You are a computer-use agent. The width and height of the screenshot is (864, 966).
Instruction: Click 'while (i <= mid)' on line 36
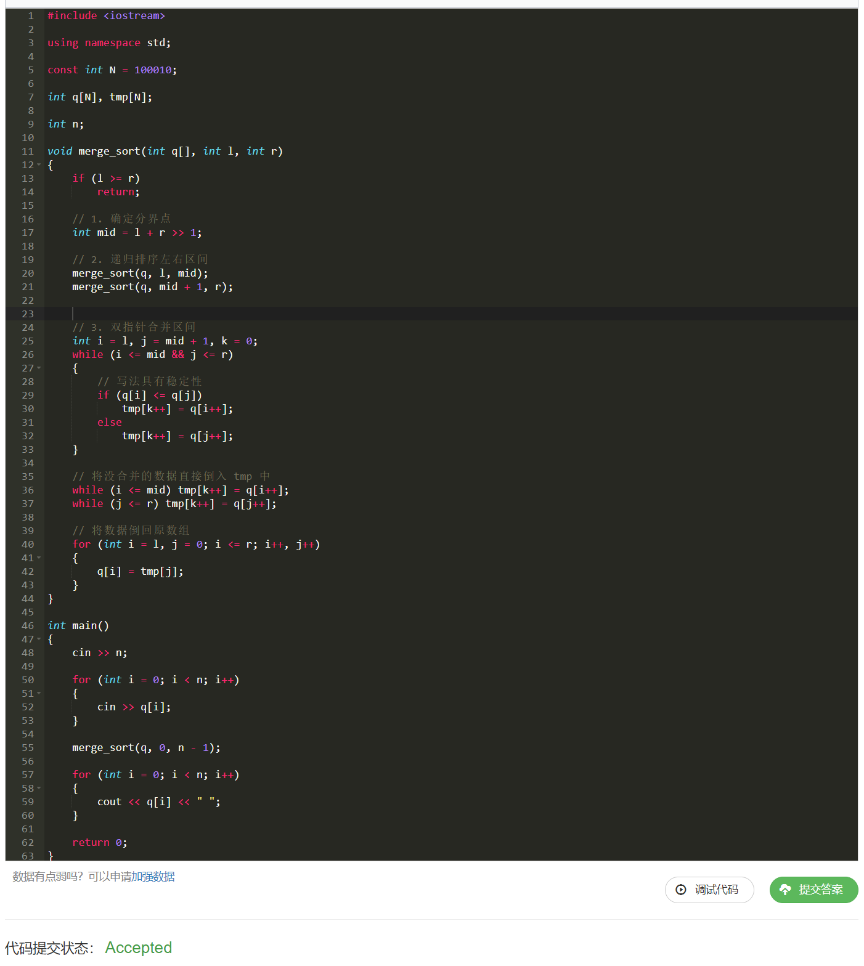click(x=121, y=490)
